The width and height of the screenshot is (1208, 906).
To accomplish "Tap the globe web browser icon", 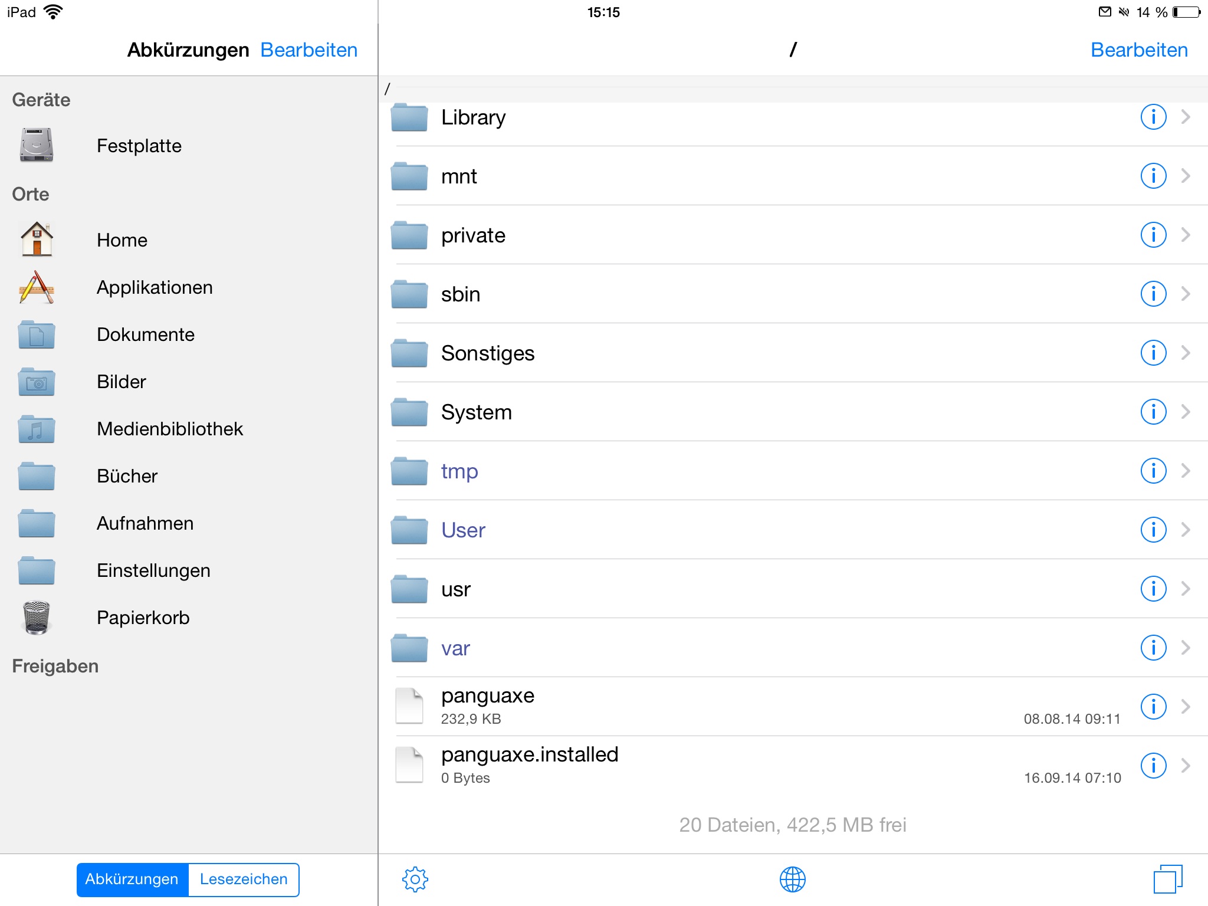I will [792, 879].
